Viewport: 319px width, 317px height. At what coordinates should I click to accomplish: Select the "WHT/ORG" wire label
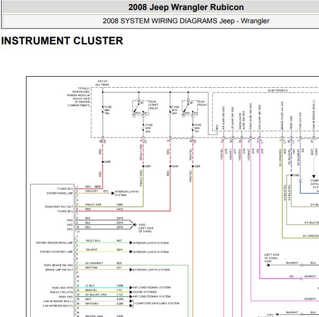[92, 304]
